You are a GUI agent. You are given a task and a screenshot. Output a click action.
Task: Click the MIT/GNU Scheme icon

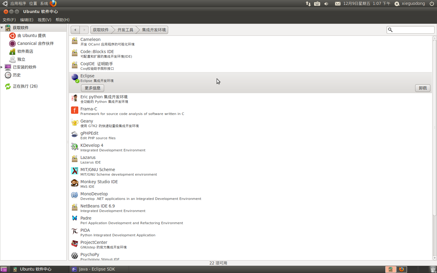[x=75, y=171]
